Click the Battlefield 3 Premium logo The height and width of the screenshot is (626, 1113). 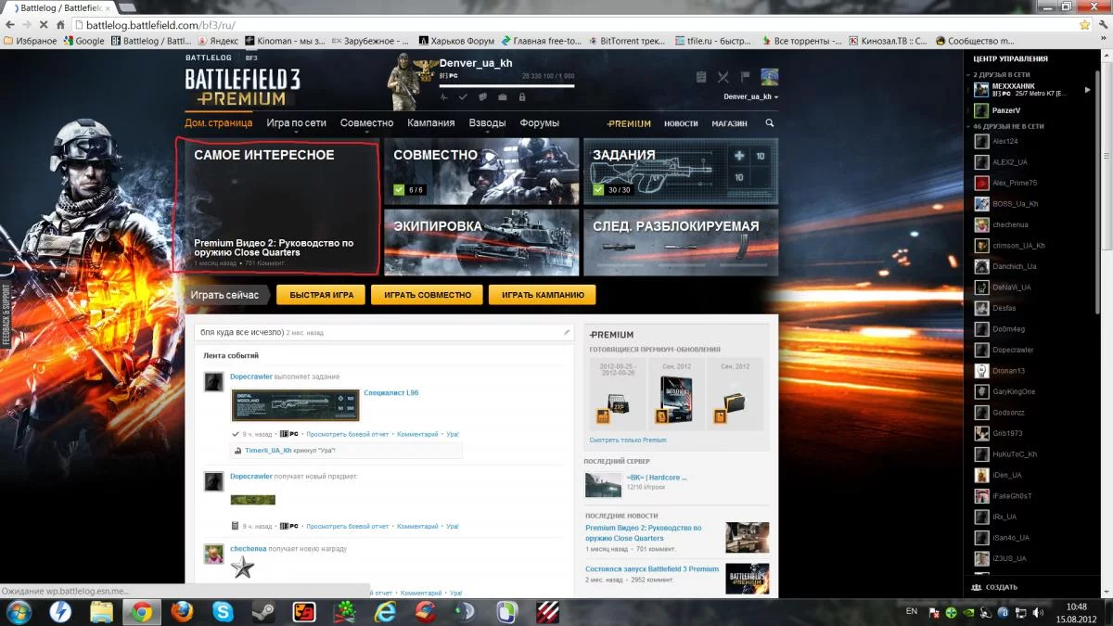242,86
